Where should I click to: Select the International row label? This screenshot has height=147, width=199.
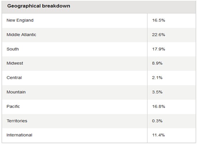19,135
